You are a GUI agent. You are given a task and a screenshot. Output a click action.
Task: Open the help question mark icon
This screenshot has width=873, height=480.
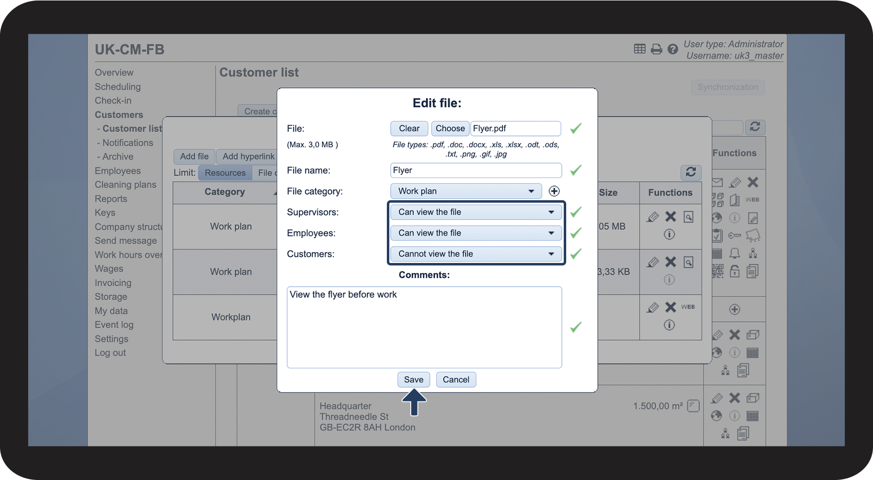[673, 49]
